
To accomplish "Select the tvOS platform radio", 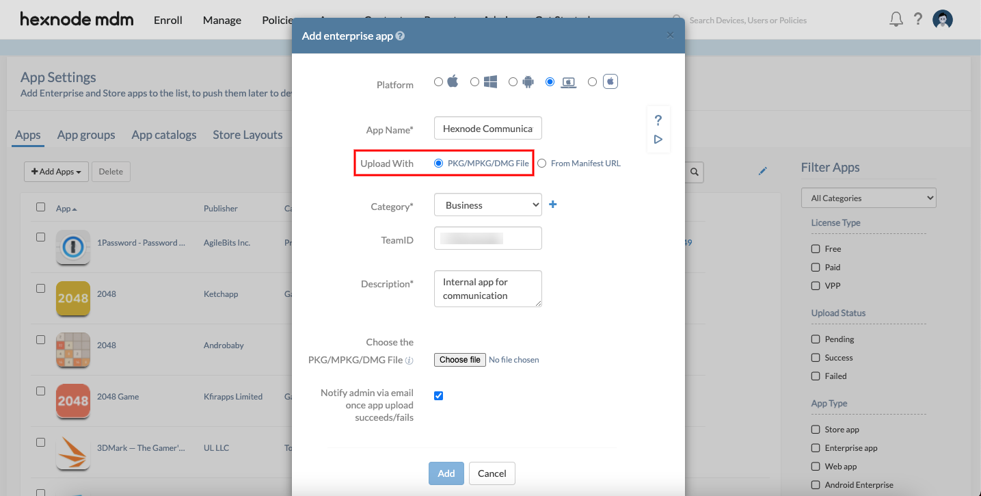I will [x=593, y=82].
